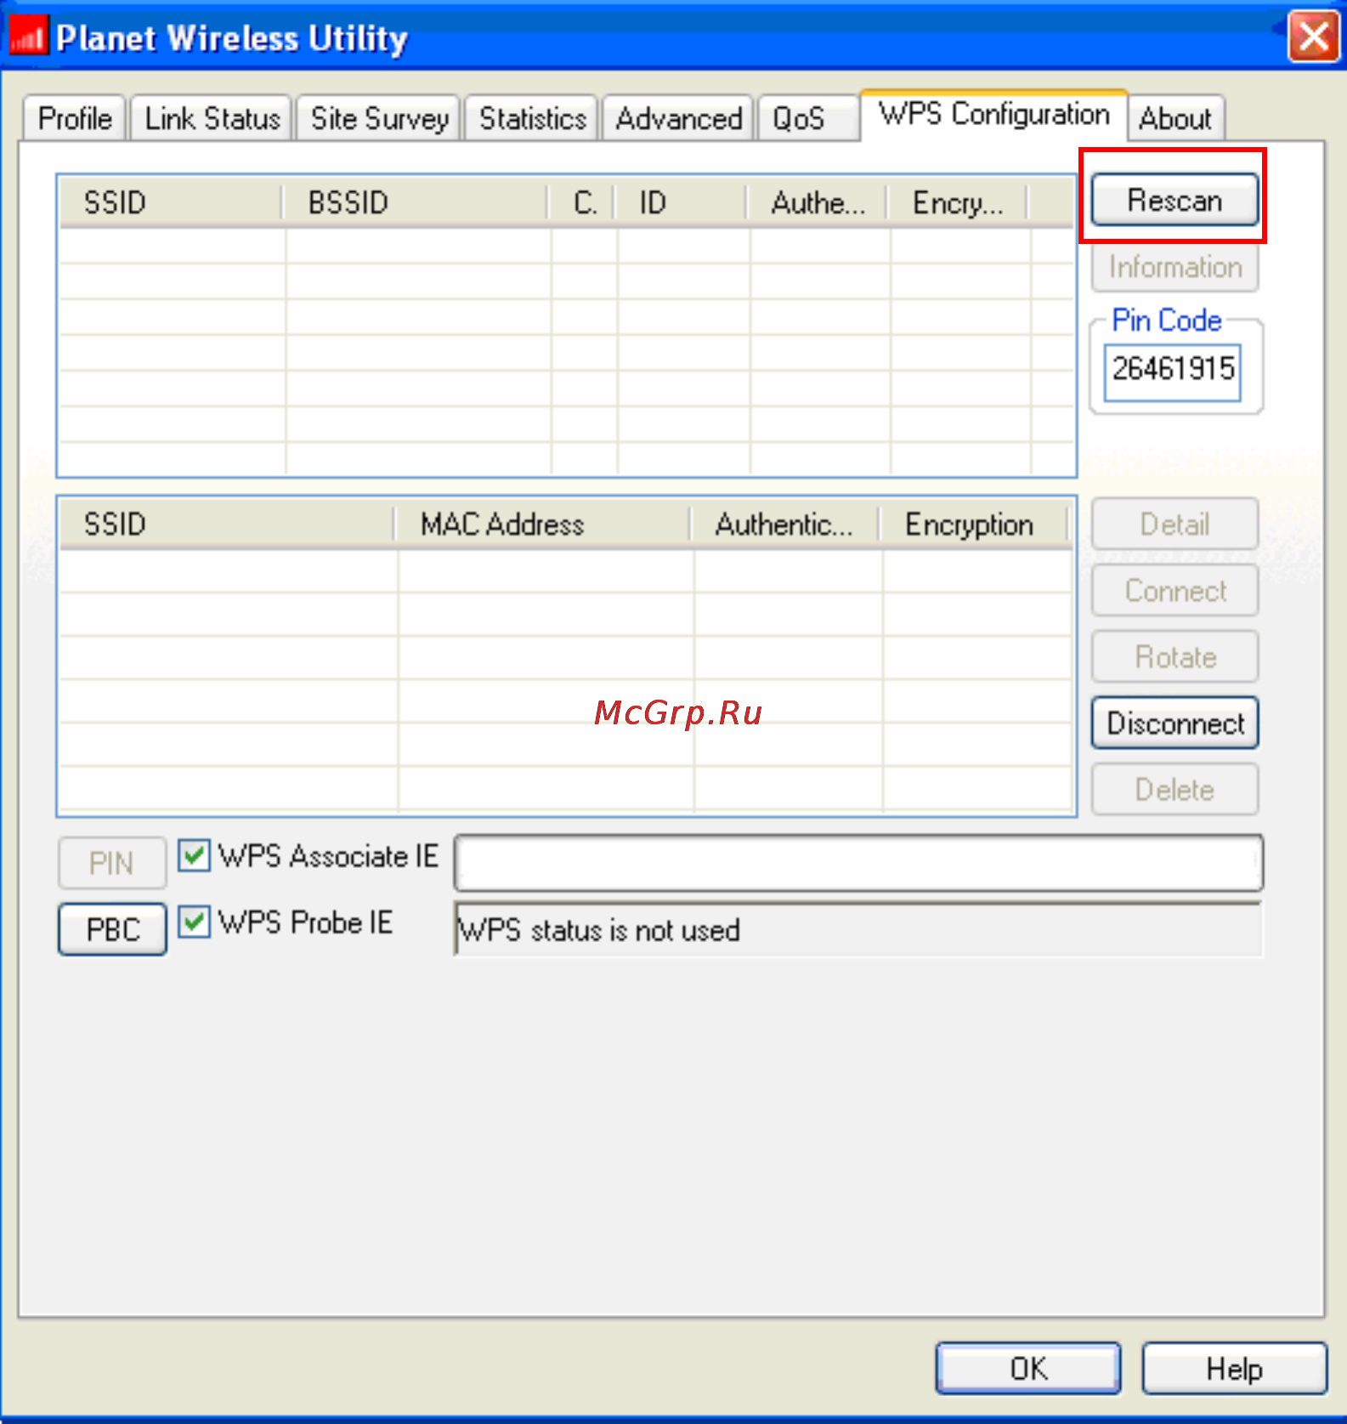The image size is (1347, 1424).
Task: Sort credentials list by SSID header
Action: [227, 525]
